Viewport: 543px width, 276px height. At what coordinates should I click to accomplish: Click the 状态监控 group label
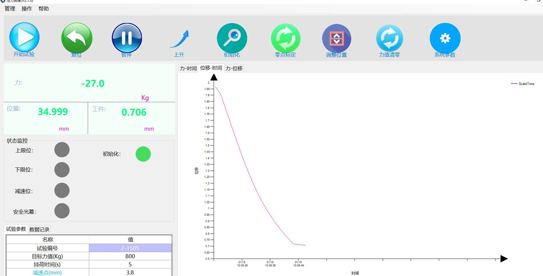coord(17,141)
